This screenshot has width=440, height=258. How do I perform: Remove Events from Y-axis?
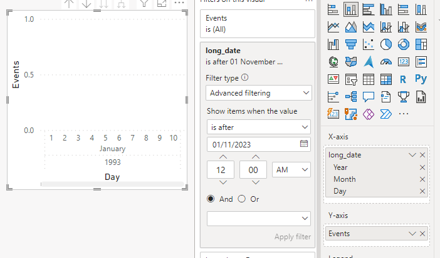[x=422, y=234]
